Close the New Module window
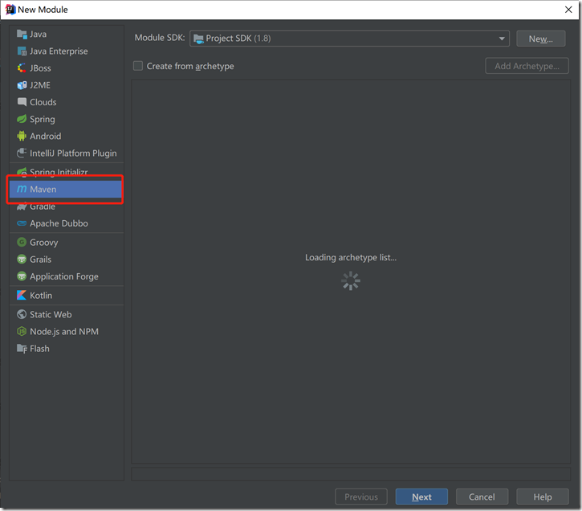Viewport: 582px width, 511px height. [568, 10]
